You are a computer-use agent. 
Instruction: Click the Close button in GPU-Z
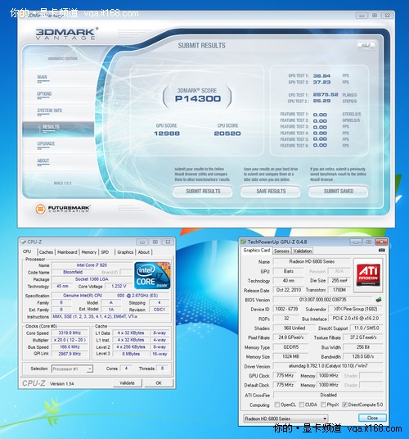(x=372, y=418)
